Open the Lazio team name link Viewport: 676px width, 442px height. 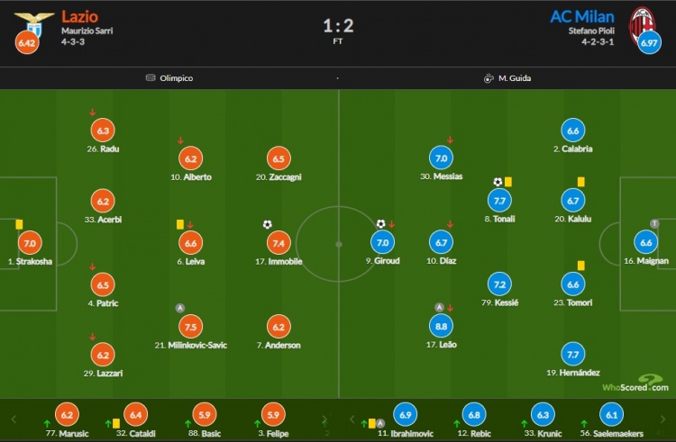[x=79, y=17]
